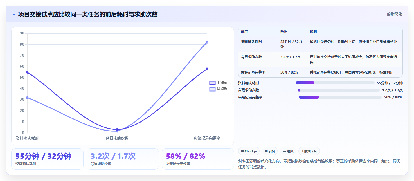Click the panel title 项目交接试点 heading
Screen dimensions: 414x181
[x=88, y=14]
